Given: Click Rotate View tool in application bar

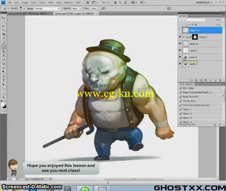Looking at the screenshot, I should tap(125, 2).
